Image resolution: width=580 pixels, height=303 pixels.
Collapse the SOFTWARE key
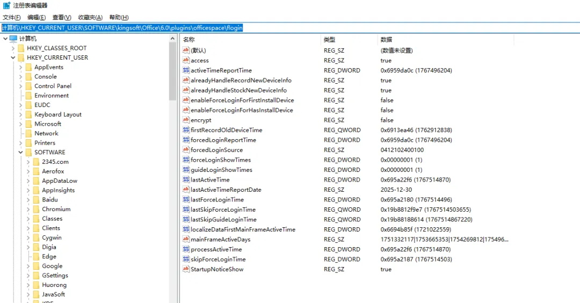(x=21, y=152)
